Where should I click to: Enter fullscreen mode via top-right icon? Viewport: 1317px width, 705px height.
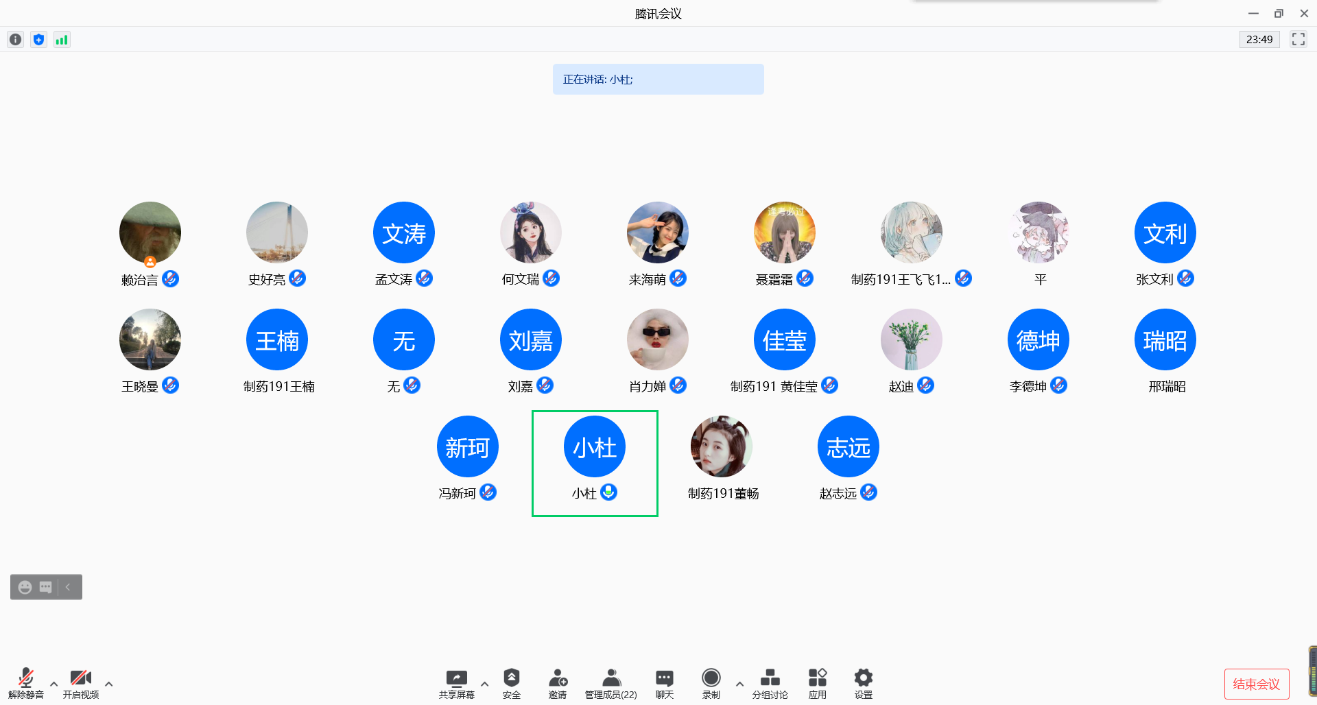point(1298,39)
